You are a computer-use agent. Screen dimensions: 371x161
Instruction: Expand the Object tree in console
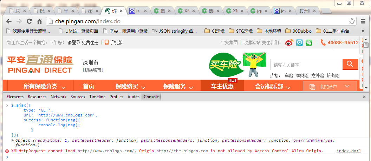pos(13,140)
